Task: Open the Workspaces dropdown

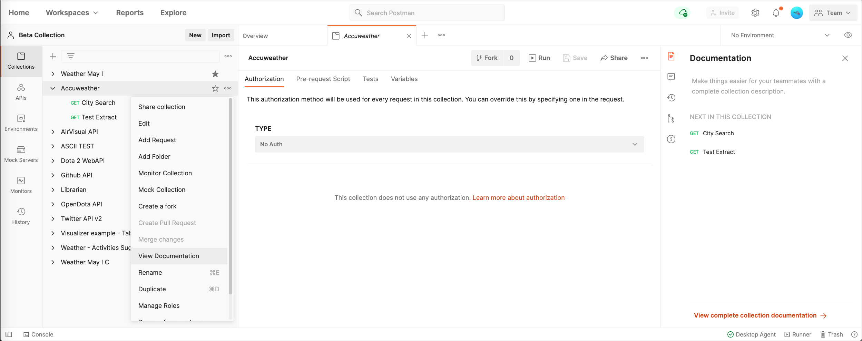Action: click(x=72, y=13)
